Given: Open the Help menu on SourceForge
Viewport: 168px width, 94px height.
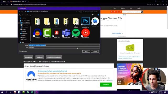Looking at the screenshot, I should [x=114, y=8].
